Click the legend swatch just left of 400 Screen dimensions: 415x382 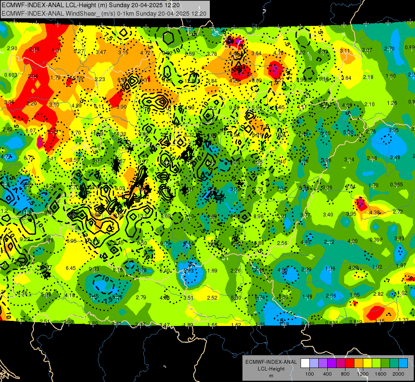click(323, 363)
